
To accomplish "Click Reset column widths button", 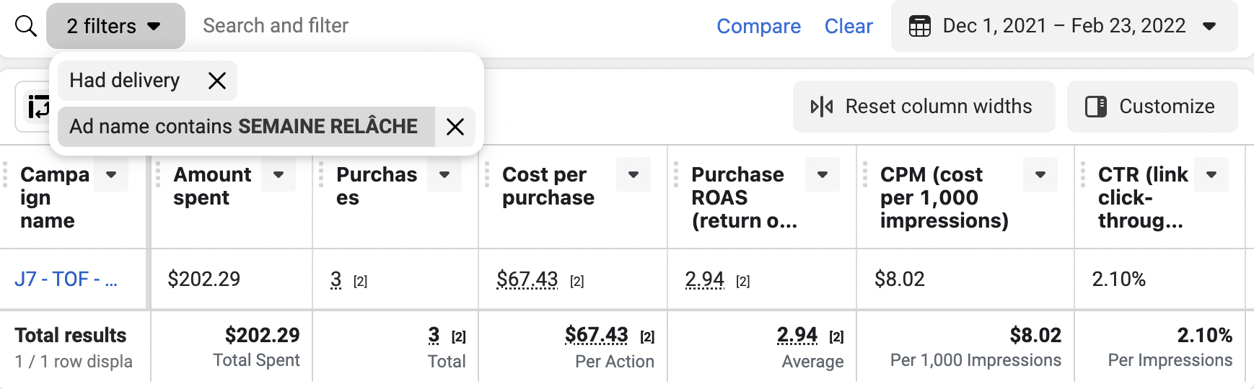I will click(x=924, y=107).
